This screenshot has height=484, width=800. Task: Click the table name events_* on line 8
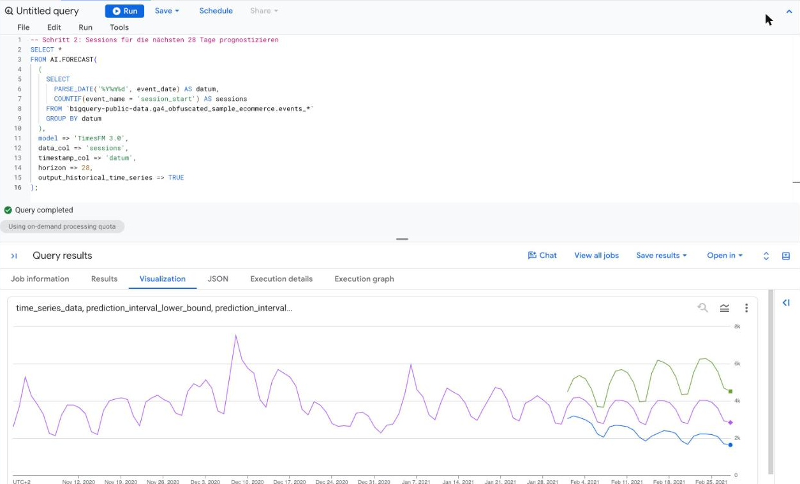295,108
